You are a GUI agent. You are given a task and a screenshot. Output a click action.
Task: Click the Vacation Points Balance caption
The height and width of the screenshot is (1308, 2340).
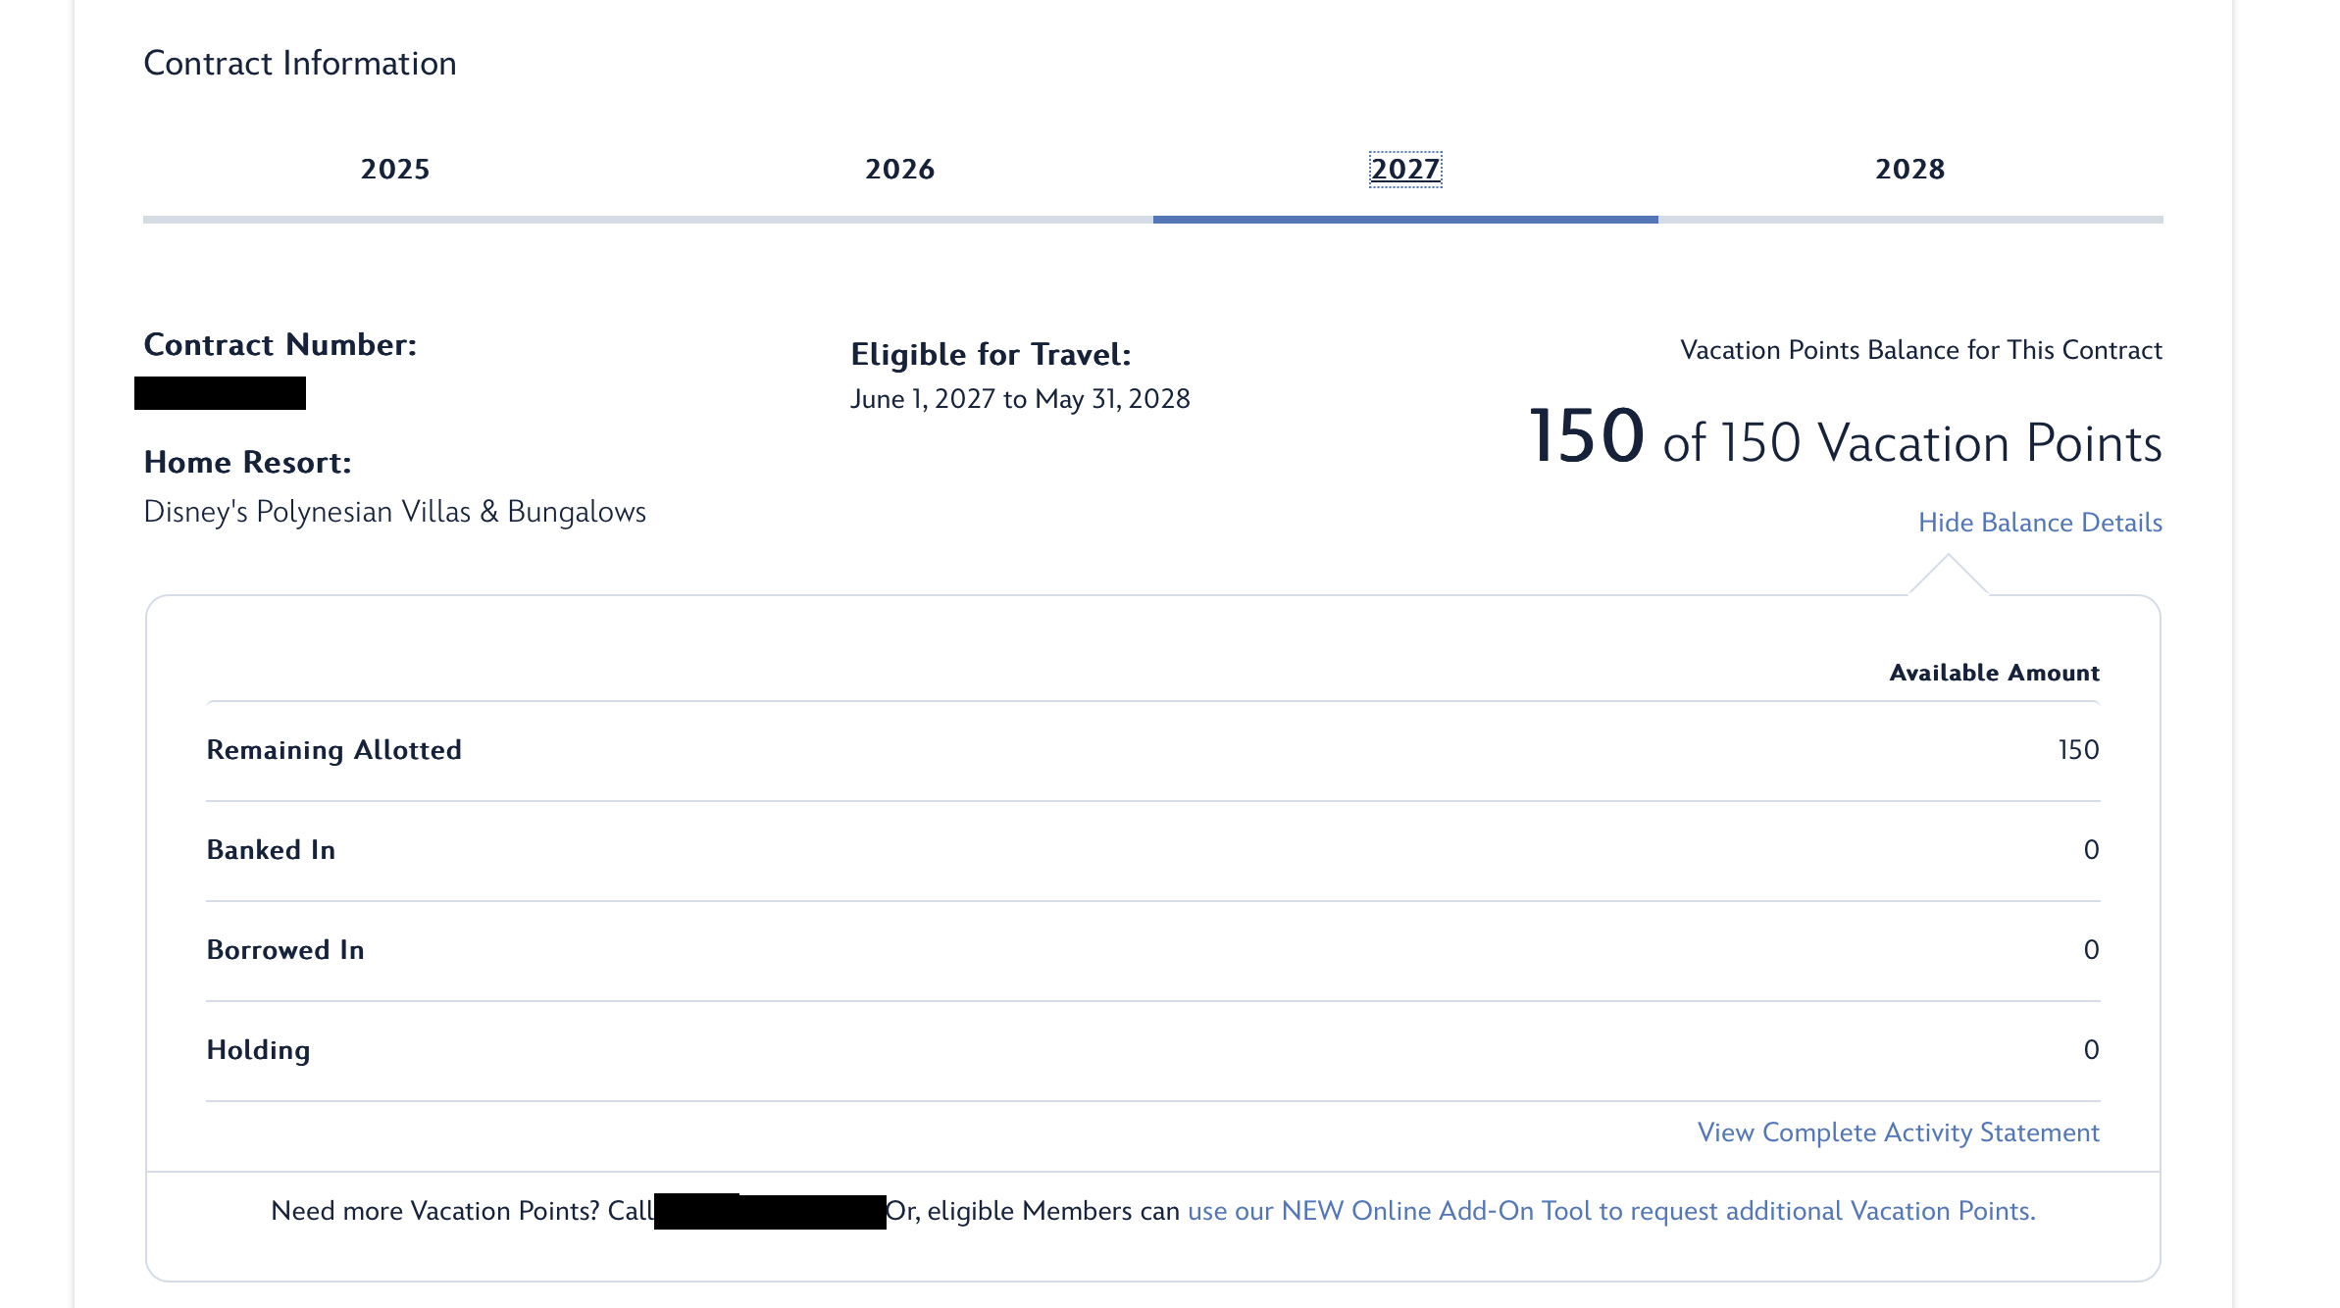(1920, 350)
